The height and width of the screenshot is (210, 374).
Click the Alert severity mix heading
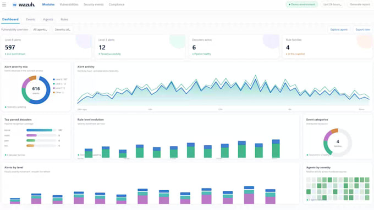16,67
